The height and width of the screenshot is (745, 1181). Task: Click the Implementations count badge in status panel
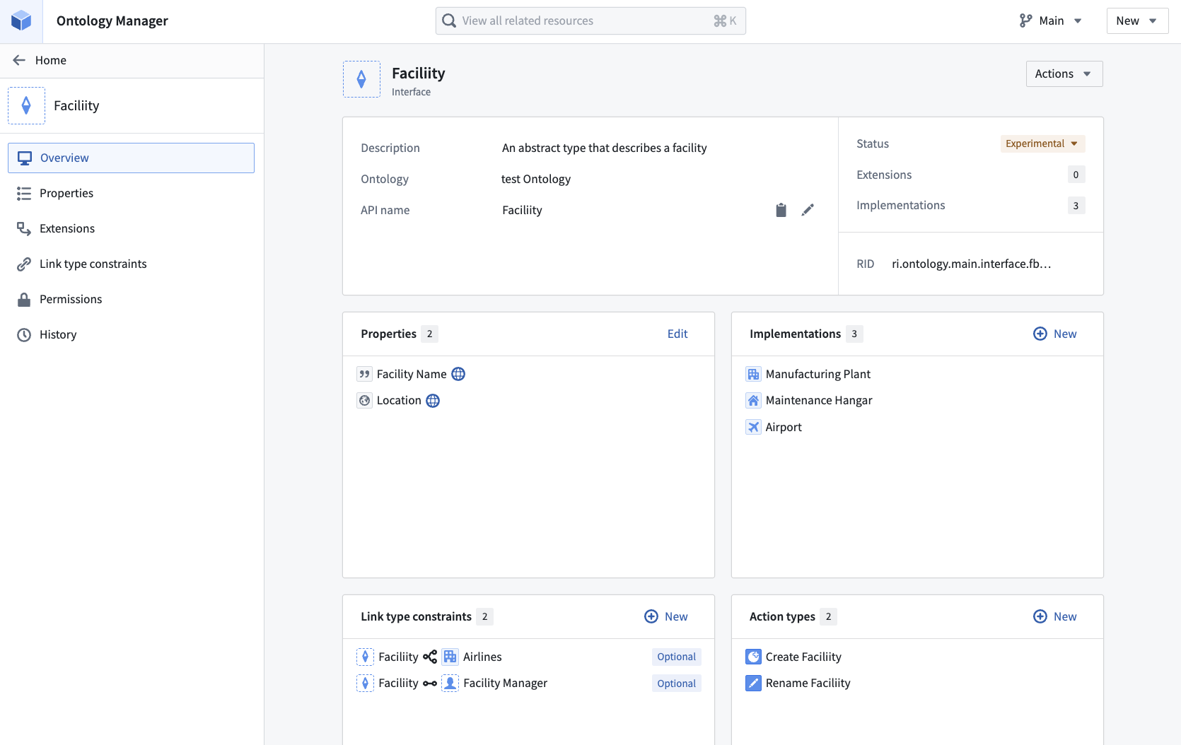[1076, 206]
